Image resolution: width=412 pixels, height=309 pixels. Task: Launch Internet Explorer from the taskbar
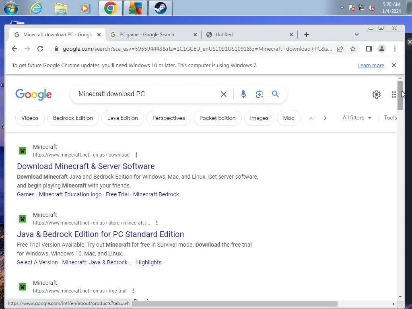coord(36,8)
